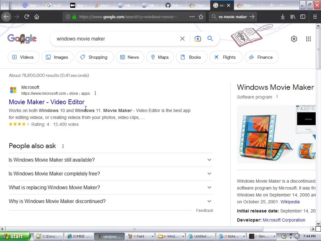Open the Microsoft result three-dot options
Viewport: 321px width, 241px height.
pos(95,93)
